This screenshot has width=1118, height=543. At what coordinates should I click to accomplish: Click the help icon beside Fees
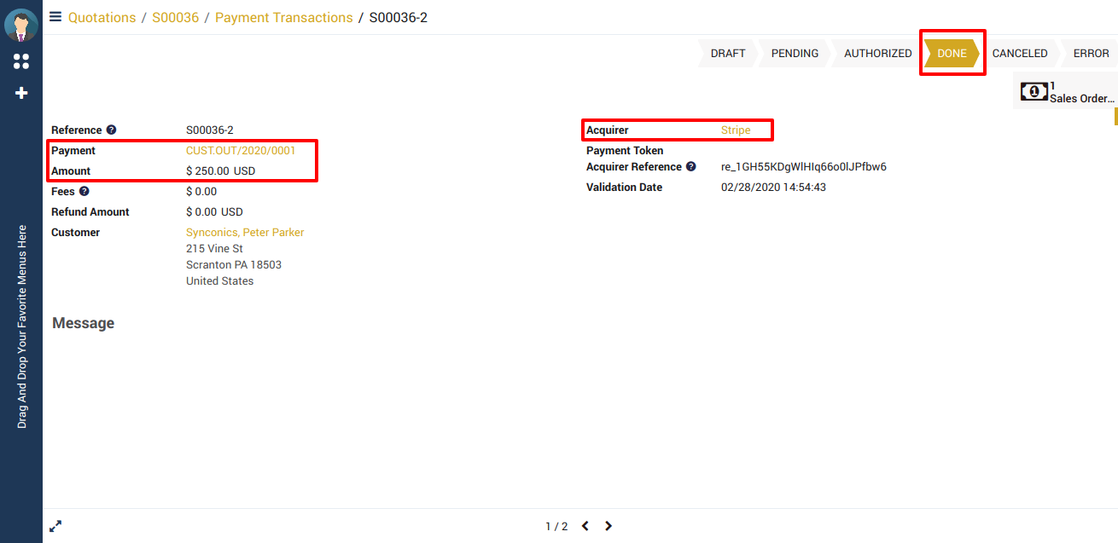coord(84,192)
